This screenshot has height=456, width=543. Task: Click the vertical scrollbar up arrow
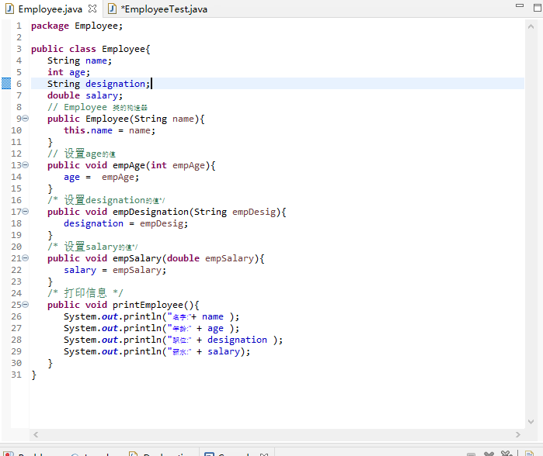tap(531, 26)
